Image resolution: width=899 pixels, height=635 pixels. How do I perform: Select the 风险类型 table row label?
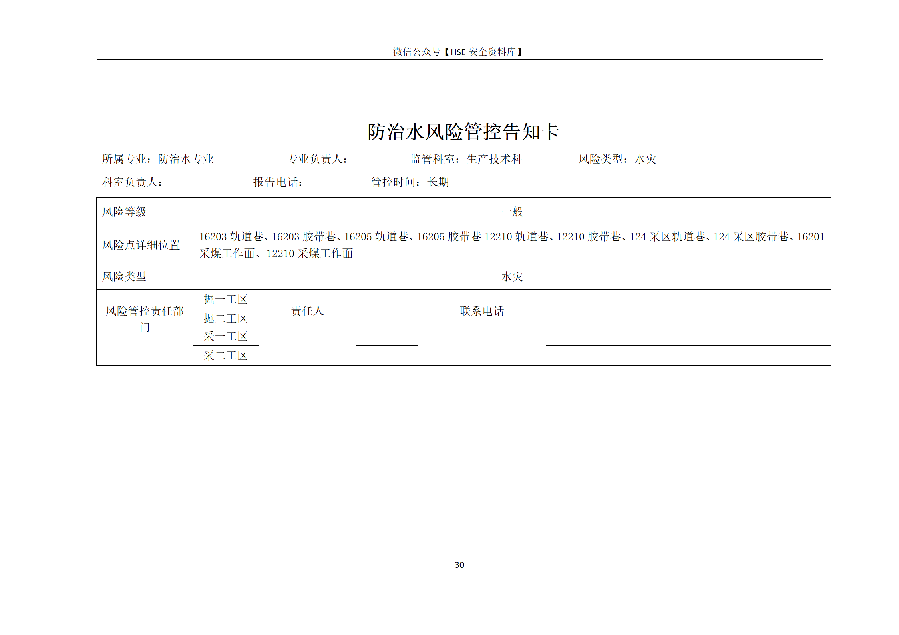pos(145,277)
